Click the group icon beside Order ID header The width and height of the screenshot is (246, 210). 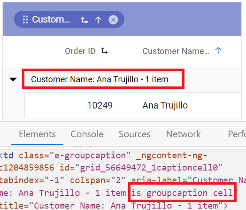pos(104,51)
